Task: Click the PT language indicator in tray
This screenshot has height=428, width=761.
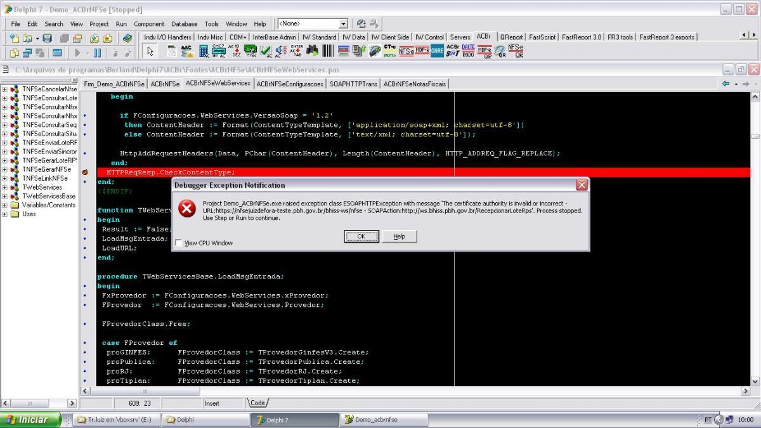Action: (708, 420)
